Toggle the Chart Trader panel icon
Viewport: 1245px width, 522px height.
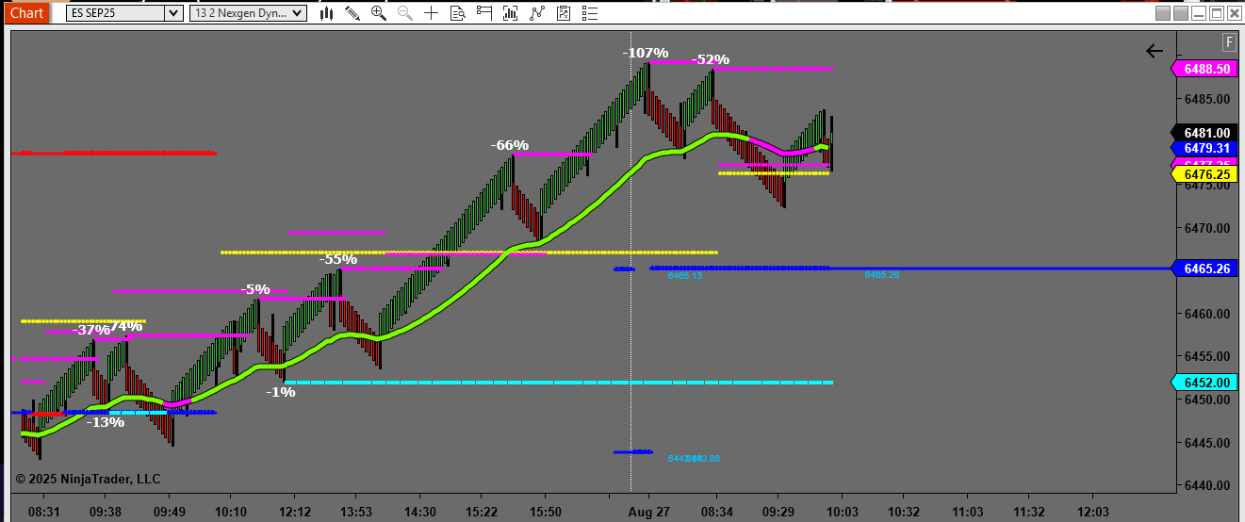coord(484,13)
